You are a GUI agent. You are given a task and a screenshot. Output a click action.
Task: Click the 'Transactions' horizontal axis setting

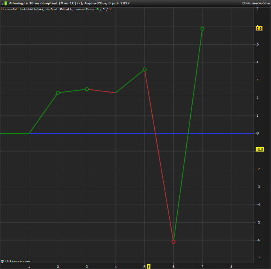tap(31, 9)
